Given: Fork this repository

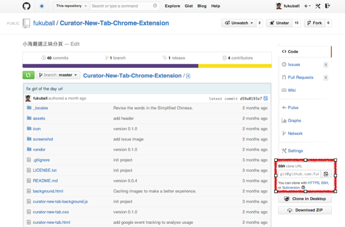Looking at the screenshot, I should click(x=315, y=23).
